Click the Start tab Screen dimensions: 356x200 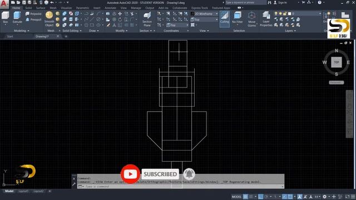click(x=10, y=36)
